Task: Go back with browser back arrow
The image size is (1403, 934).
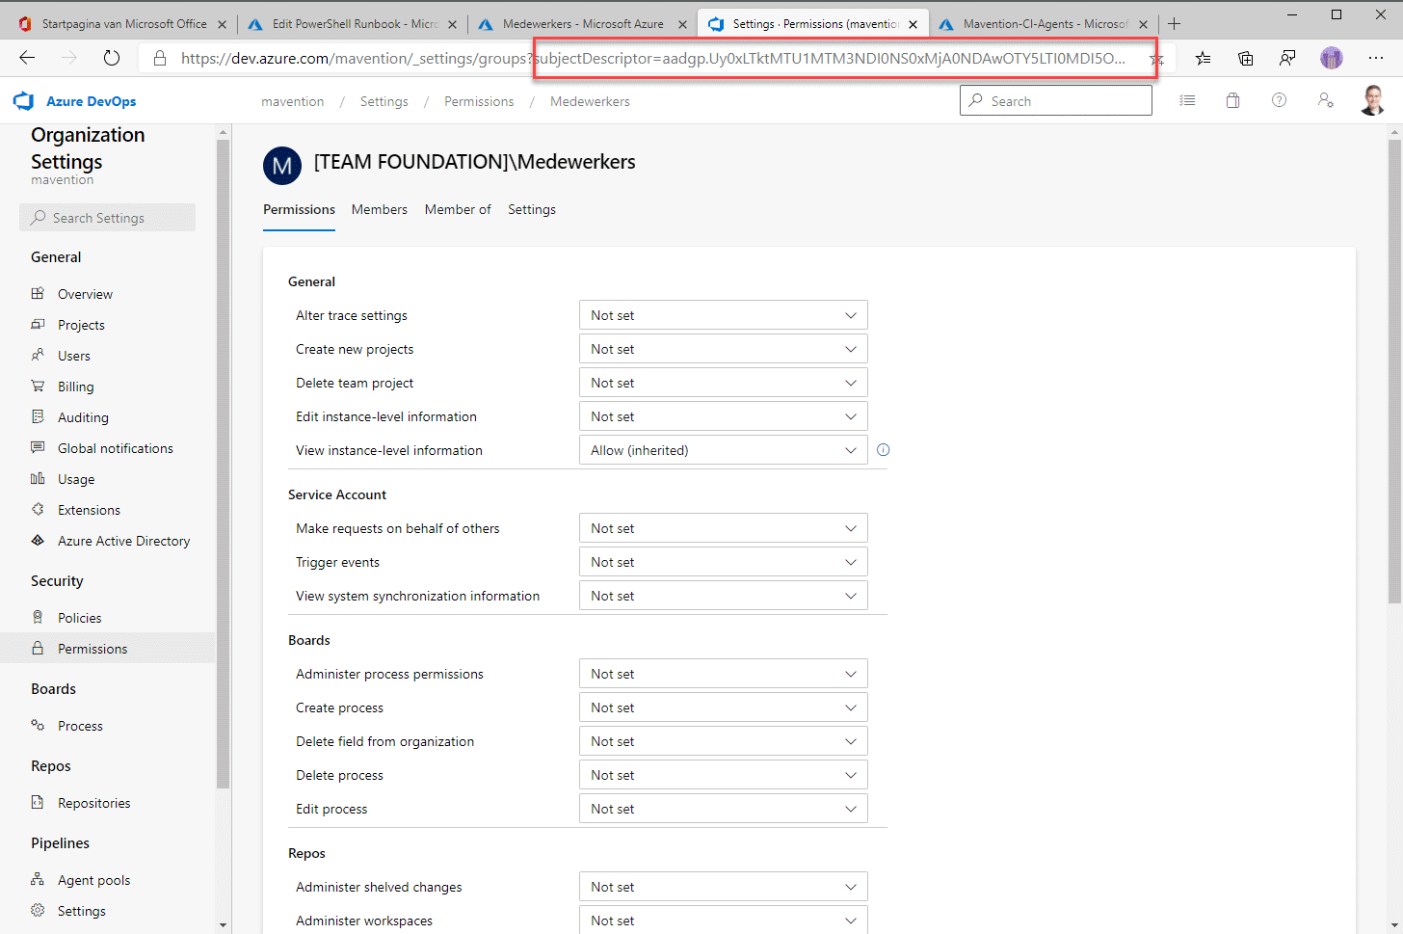Action: [27, 58]
